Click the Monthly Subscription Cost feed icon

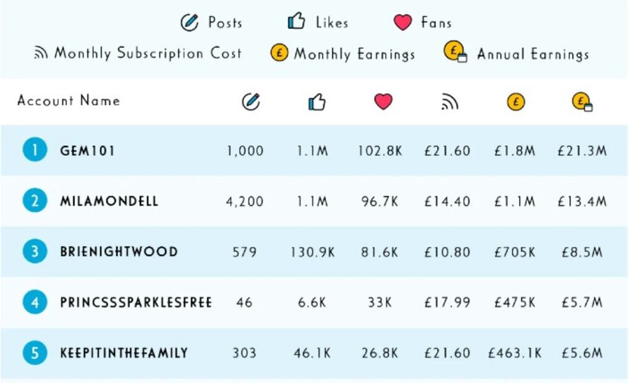[41, 53]
